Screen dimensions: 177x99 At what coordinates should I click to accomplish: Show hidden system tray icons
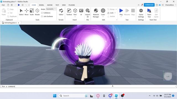pos(150,96)
